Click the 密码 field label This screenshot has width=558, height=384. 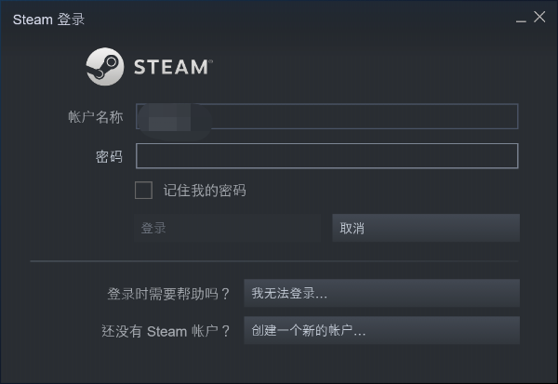coord(109,156)
